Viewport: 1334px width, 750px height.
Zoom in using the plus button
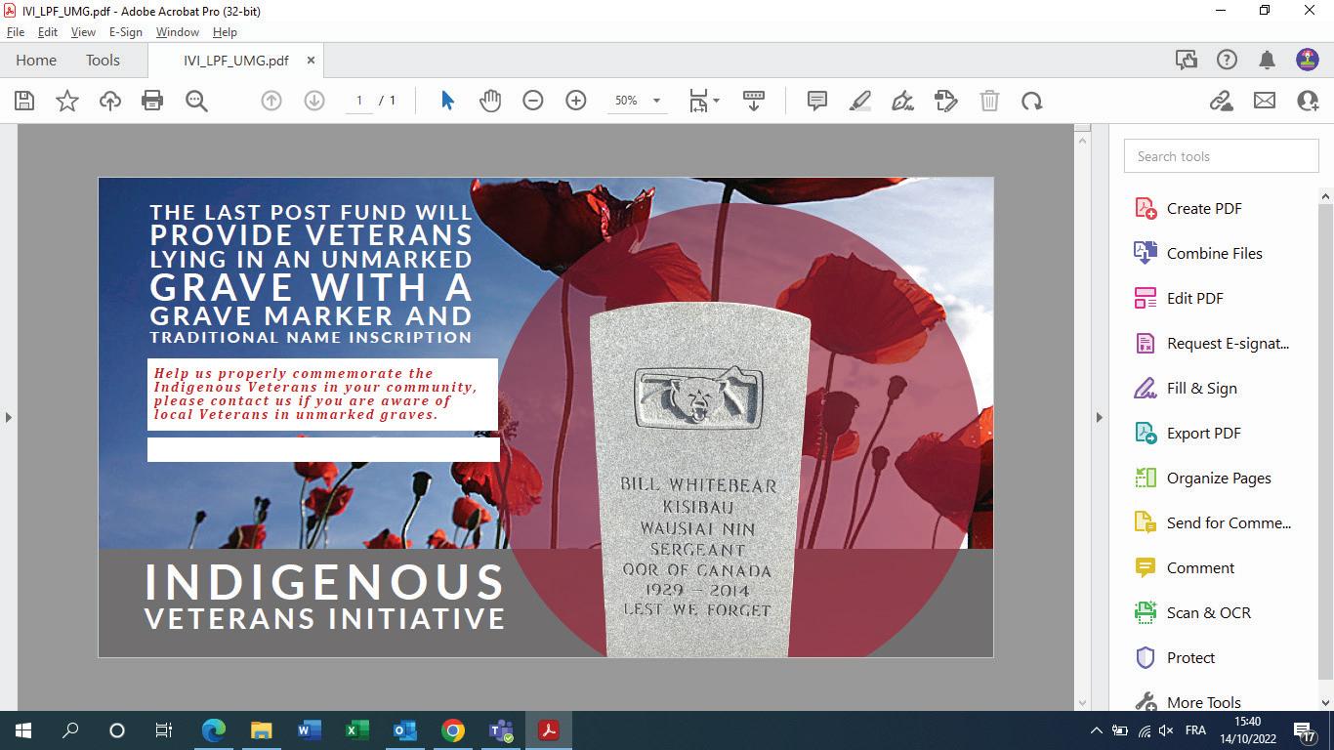[576, 101]
